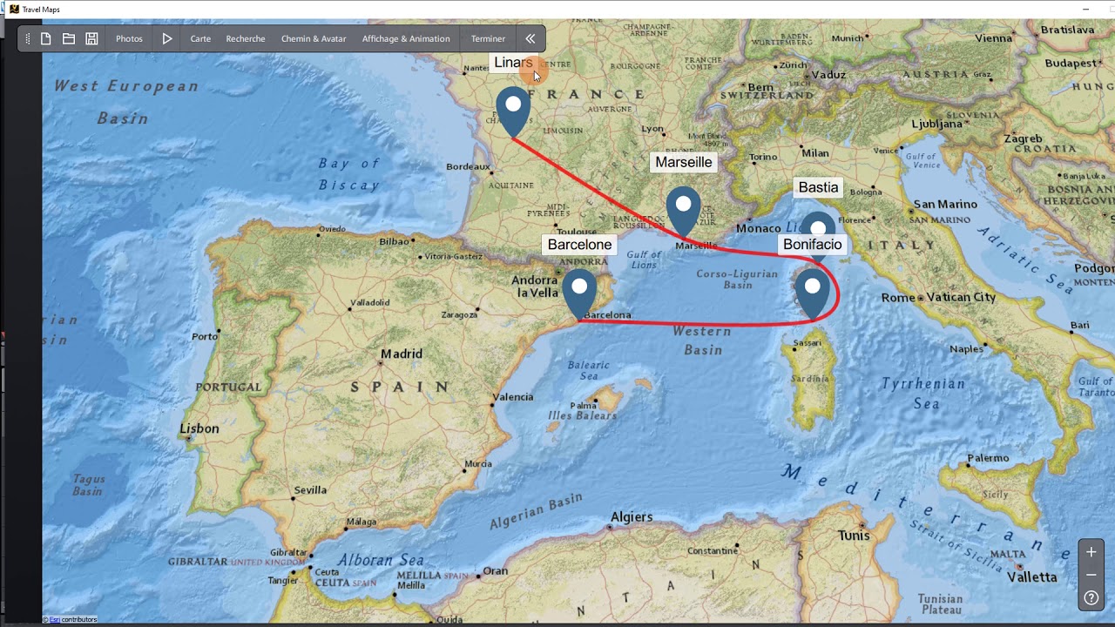The width and height of the screenshot is (1115, 627).
Task: Select the Bonifacio map pin
Action: tap(813, 293)
